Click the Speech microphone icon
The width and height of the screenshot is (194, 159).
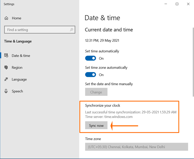(x=6, y=91)
